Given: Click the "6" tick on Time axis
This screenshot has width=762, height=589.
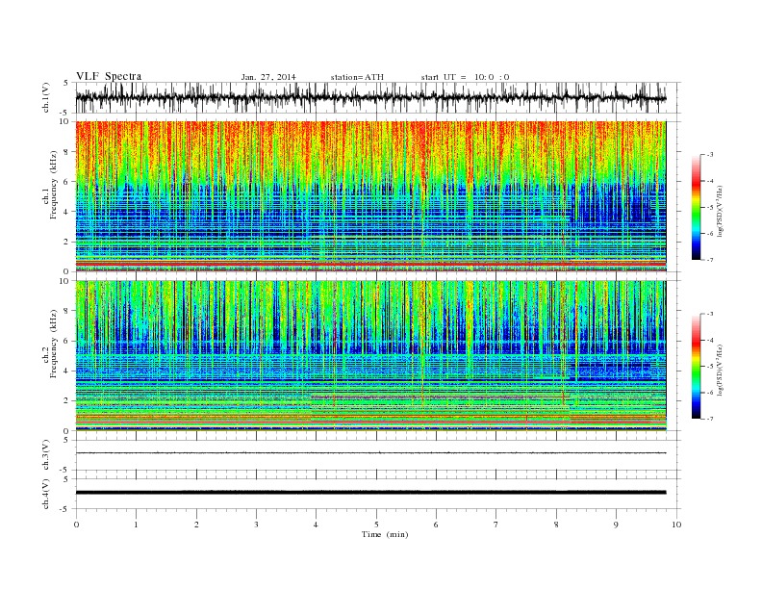Looking at the screenshot, I should click(436, 525).
